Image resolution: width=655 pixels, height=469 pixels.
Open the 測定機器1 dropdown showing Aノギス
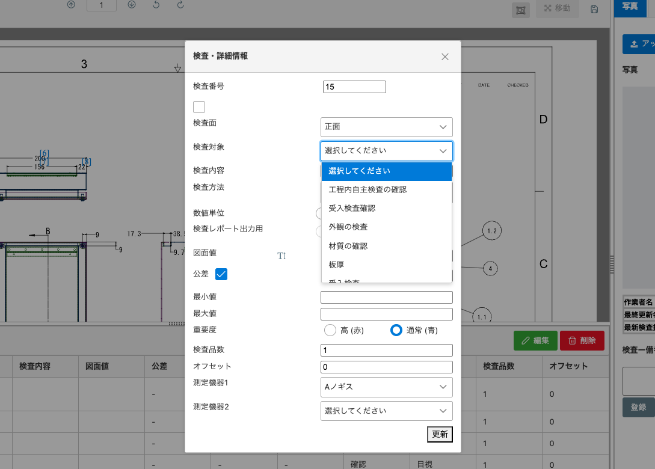tap(386, 387)
